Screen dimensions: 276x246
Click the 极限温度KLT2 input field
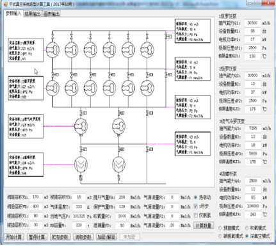pyautogui.click(x=252, y=109)
